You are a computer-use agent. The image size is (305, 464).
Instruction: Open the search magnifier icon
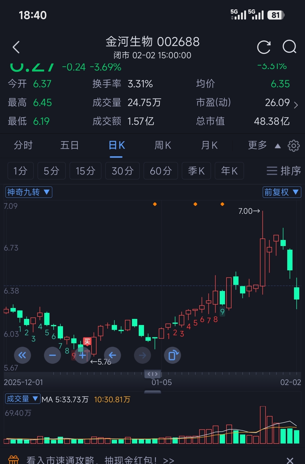pyautogui.click(x=289, y=47)
